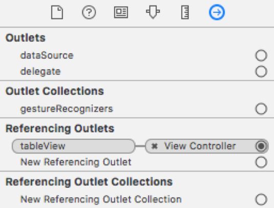Open the Quick Help inspector
274x208 pixels.
coord(89,12)
